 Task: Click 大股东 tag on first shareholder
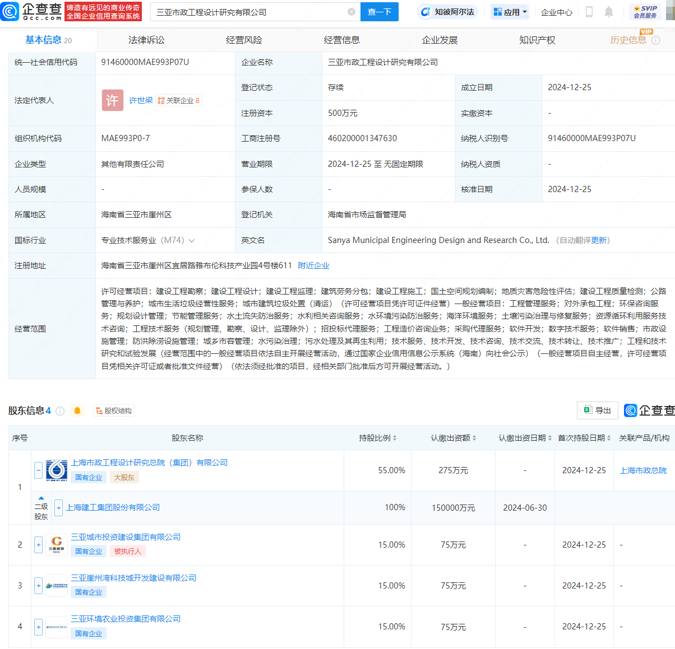point(124,478)
